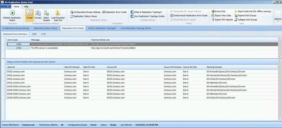Open How Replication Topology Works article
Viewport: 282px width, 128px height.
click(147, 16)
